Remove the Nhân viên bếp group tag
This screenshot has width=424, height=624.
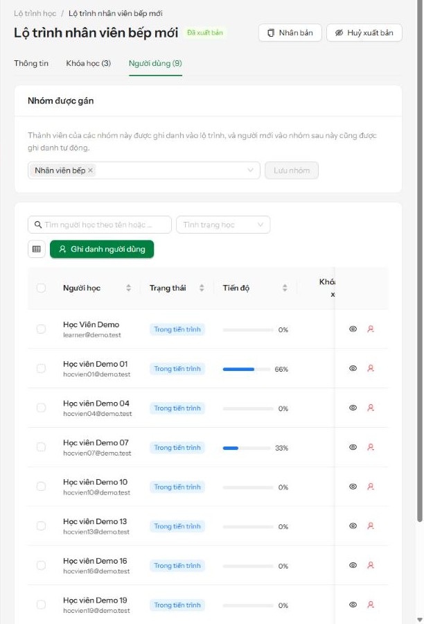pos(90,171)
